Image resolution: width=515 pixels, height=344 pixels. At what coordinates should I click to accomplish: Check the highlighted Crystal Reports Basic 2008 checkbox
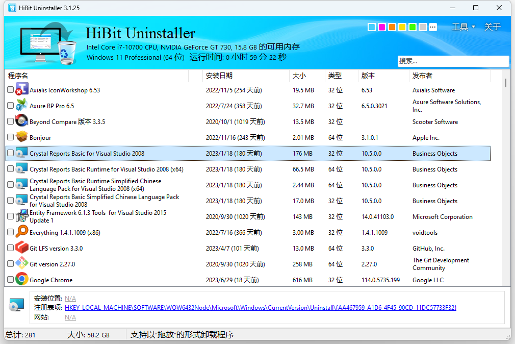pyautogui.click(x=11, y=153)
